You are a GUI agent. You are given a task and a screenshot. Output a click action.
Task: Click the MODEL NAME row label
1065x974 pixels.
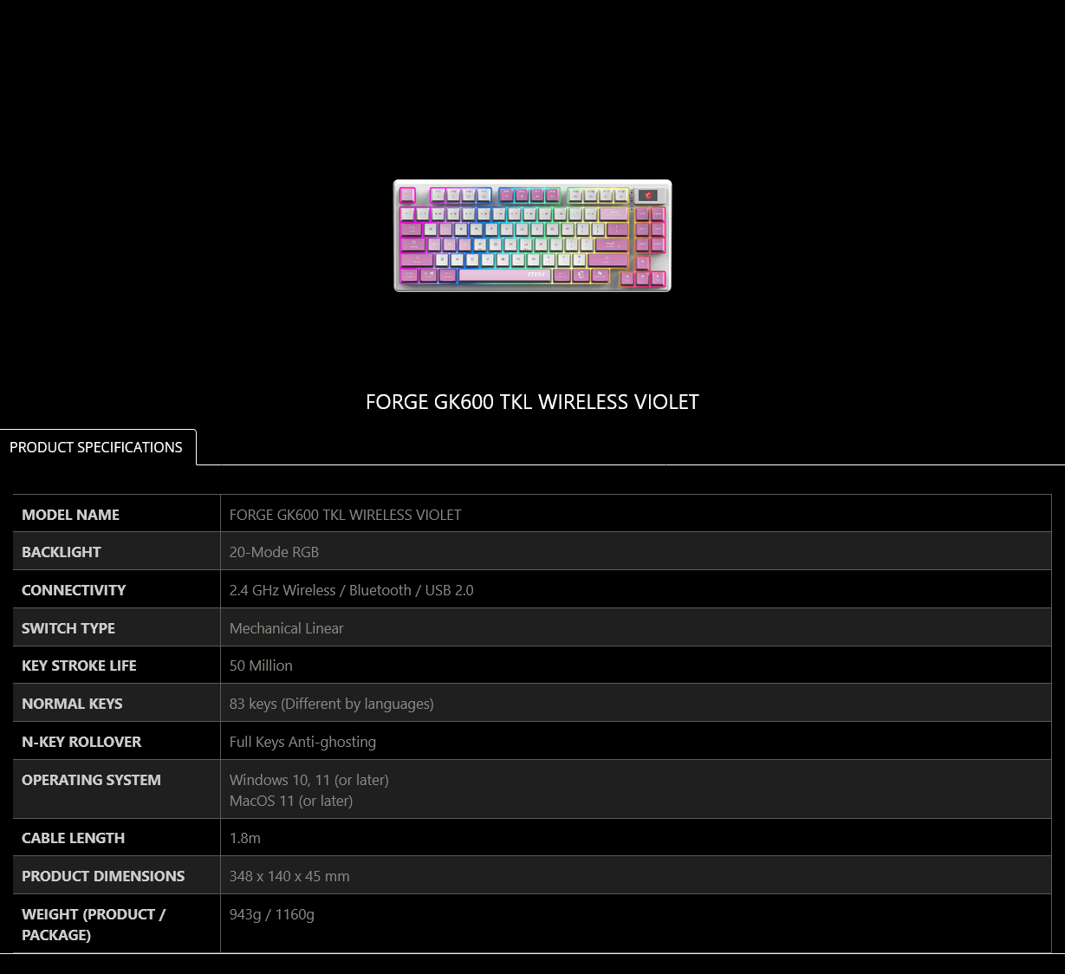70,515
